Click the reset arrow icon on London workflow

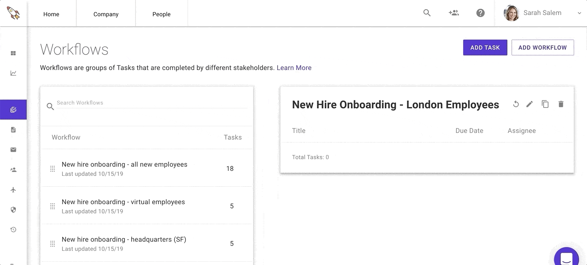[516, 104]
